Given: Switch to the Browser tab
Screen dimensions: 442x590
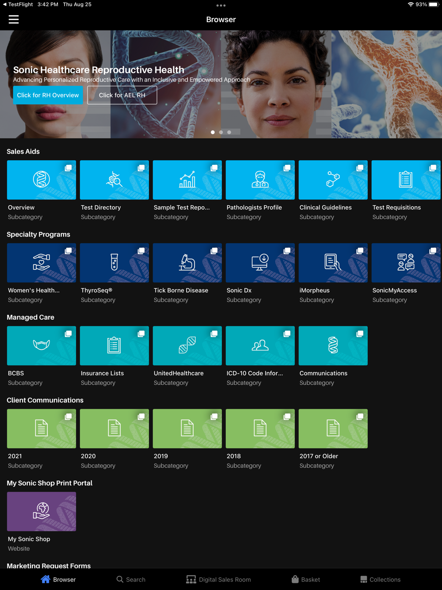Looking at the screenshot, I should pyautogui.click(x=58, y=579).
